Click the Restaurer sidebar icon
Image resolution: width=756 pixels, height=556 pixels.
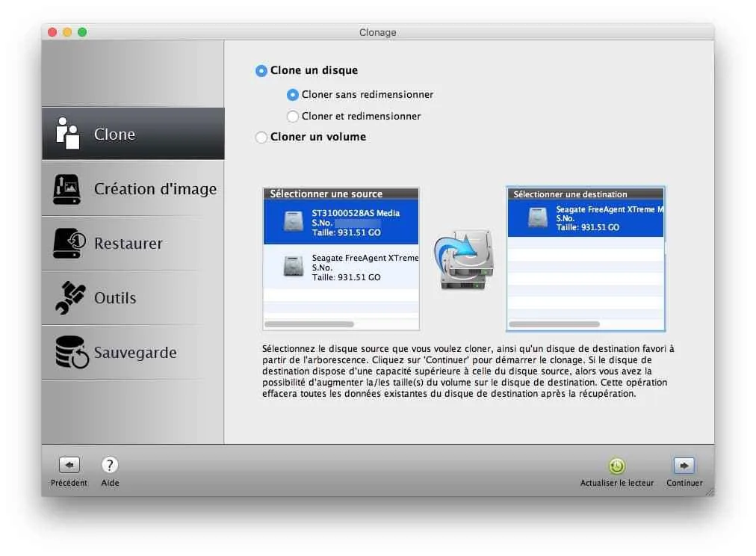point(67,243)
